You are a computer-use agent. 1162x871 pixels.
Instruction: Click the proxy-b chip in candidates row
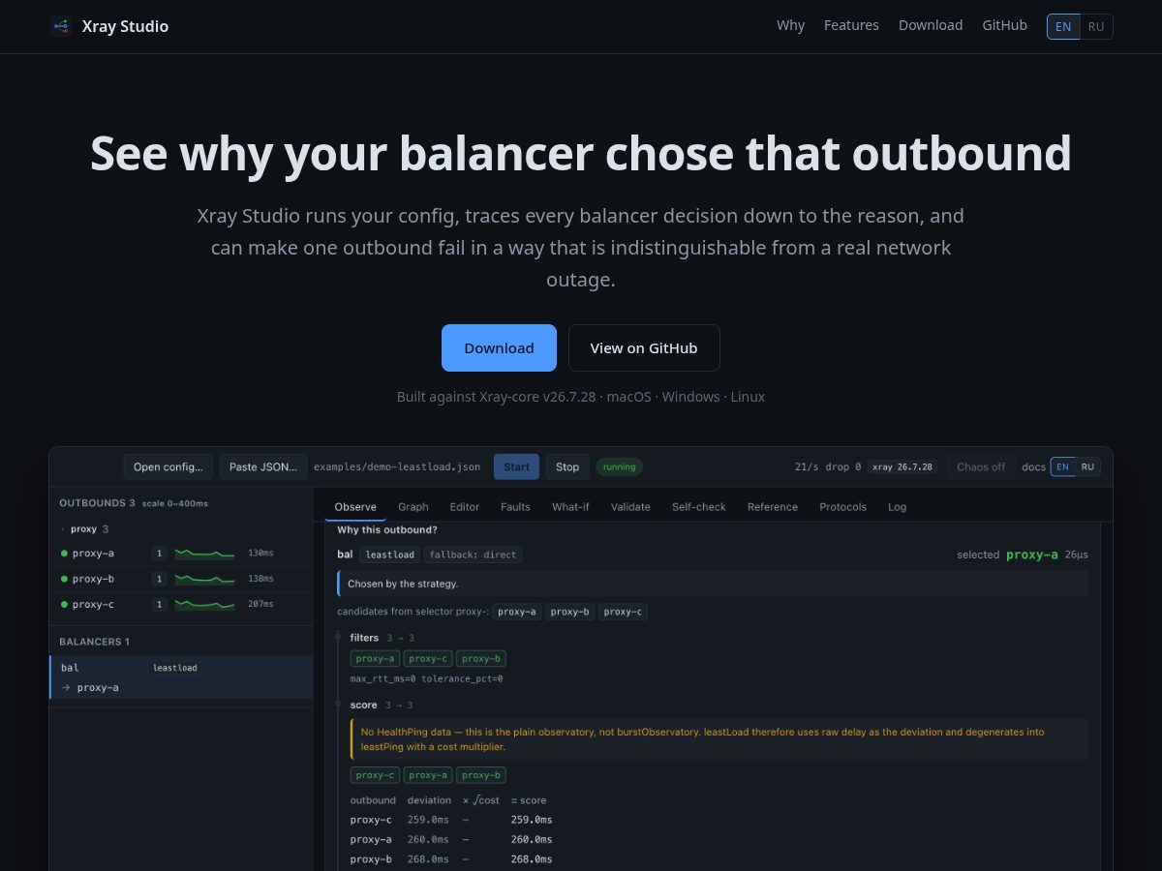(x=570, y=612)
